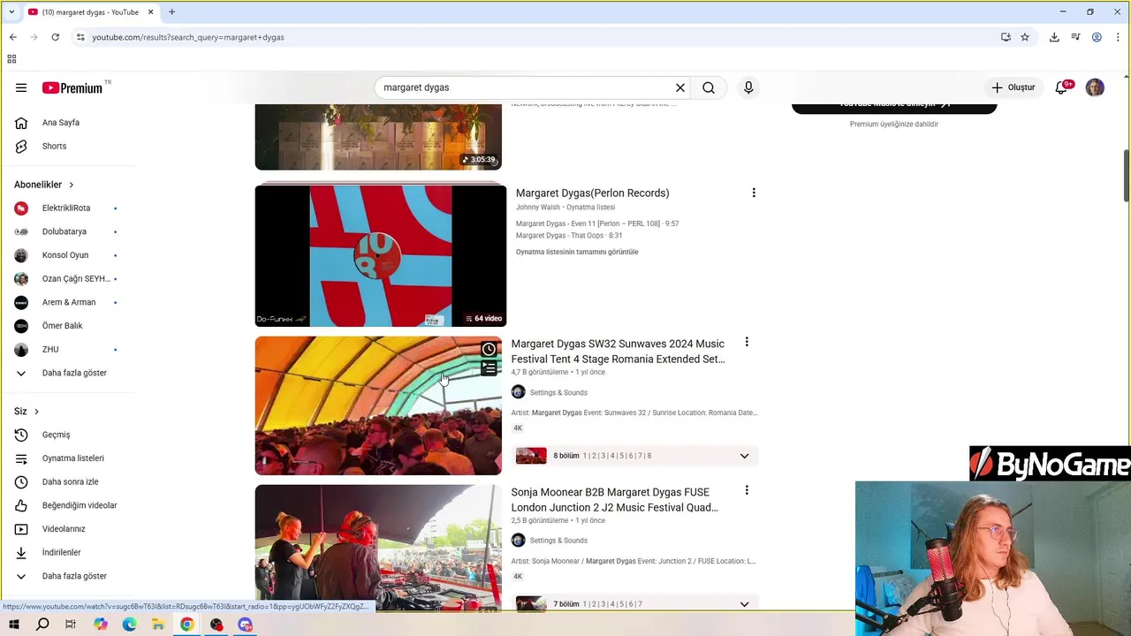Viewport: 1131px width, 636px height.
Task: Open İndirilenler in the sidebar
Action: click(x=66, y=552)
